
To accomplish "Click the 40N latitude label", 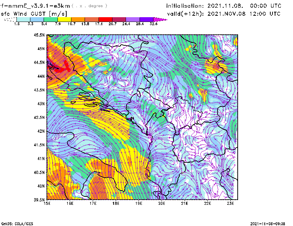I will 41,186.
